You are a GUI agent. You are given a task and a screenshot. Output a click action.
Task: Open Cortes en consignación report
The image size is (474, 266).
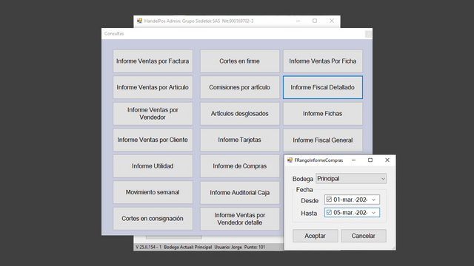pyautogui.click(x=153, y=219)
